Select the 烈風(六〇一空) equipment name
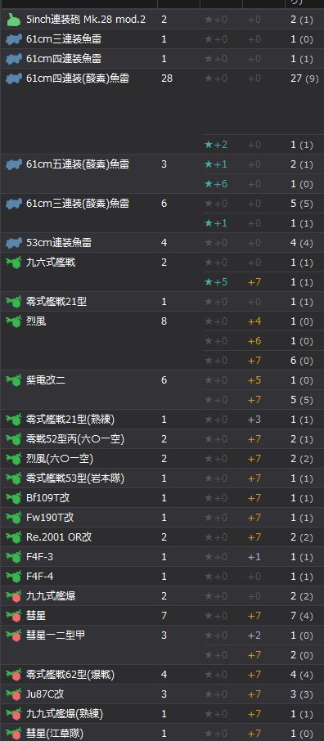The width and height of the screenshot is (324, 741). [60, 458]
